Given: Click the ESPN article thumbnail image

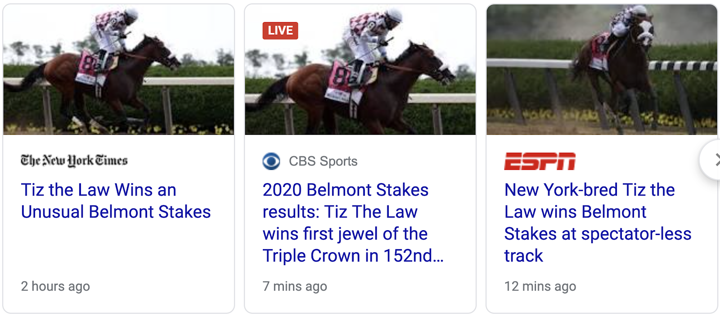Looking at the screenshot, I should click(602, 70).
